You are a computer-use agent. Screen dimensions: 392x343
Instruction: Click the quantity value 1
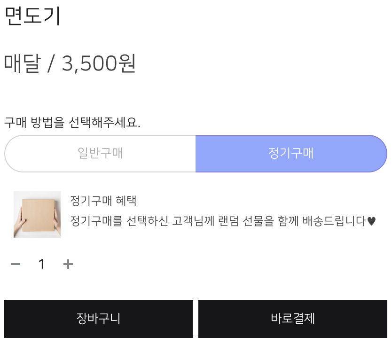point(42,265)
